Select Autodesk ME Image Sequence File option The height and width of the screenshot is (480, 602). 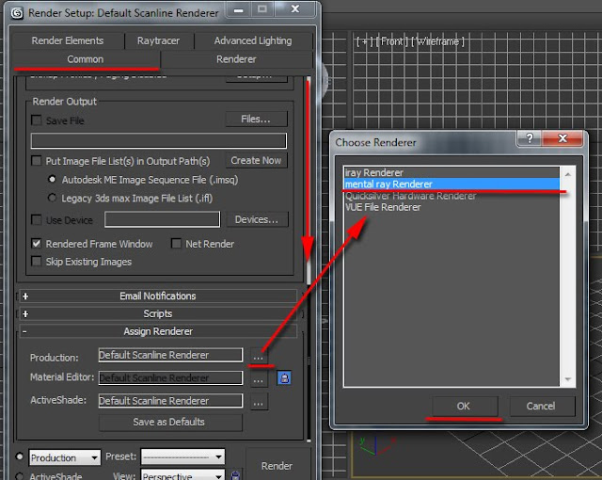[x=52, y=180]
